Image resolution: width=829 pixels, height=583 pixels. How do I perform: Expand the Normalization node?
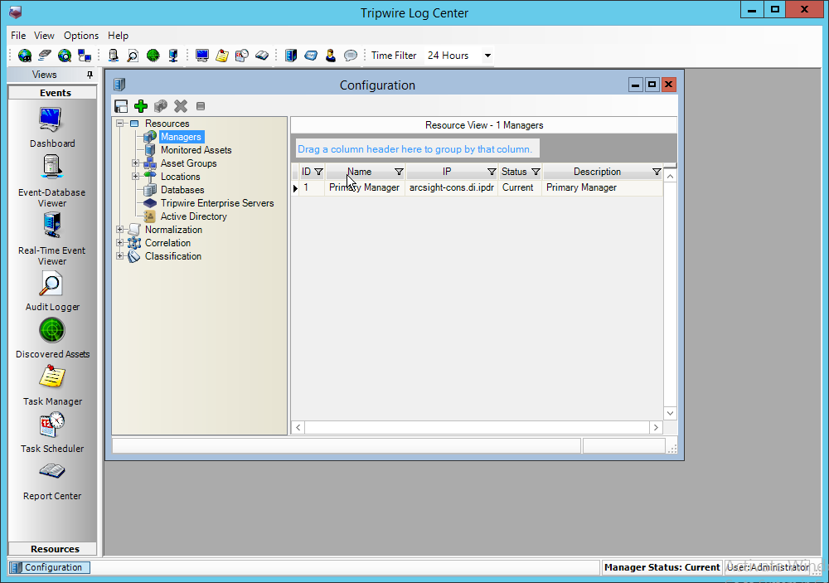(x=120, y=229)
